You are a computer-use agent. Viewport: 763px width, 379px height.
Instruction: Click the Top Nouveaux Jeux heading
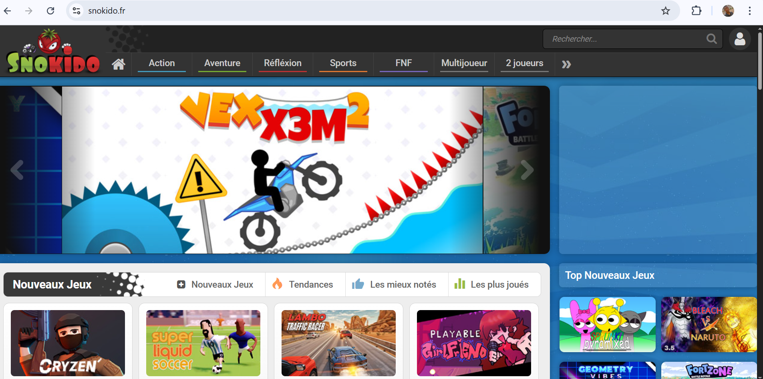610,275
